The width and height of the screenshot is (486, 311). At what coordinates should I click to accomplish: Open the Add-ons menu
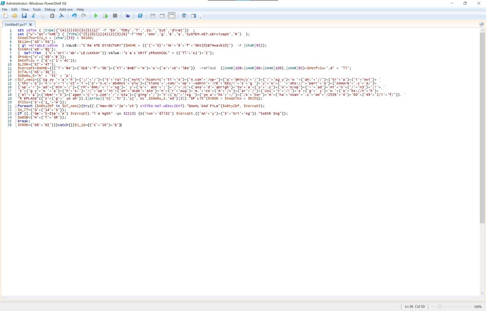(66, 9)
